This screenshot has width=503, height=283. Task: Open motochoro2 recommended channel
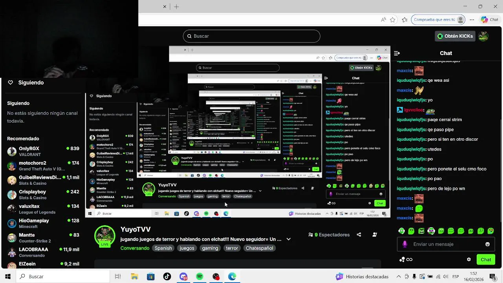[43, 166]
